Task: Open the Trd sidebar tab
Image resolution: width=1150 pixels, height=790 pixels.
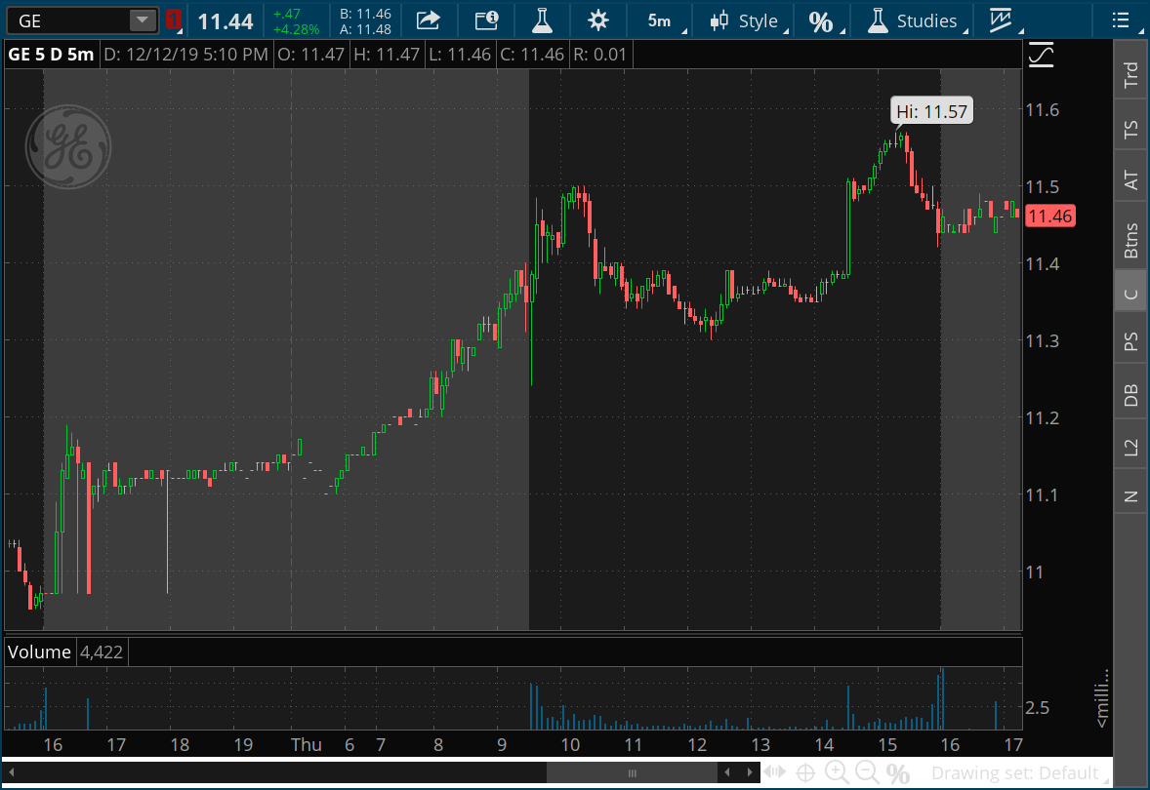Action: (1130, 74)
